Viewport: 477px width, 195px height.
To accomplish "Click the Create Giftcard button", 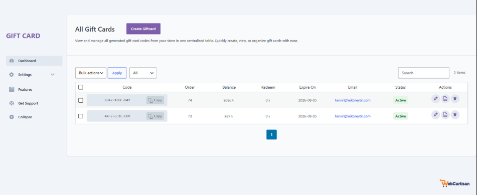I will pyautogui.click(x=143, y=29).
